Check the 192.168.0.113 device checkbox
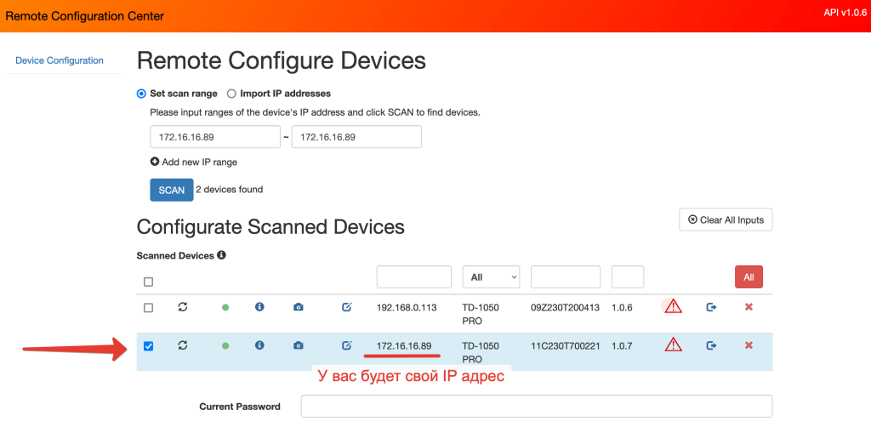Screen dimensions: 871x427 tap(148, 308)
